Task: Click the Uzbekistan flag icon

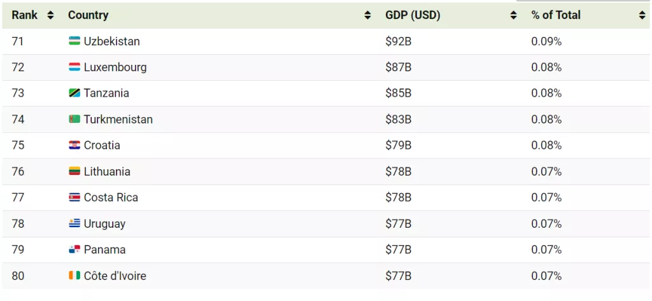Action: [74, 41]
